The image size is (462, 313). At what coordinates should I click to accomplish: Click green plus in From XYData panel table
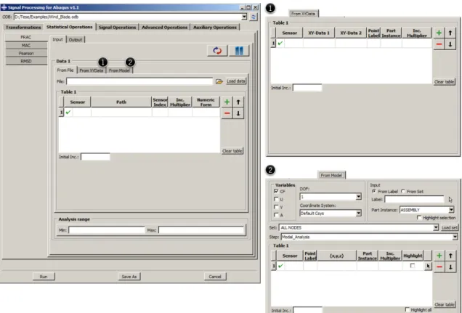point(439,33)
